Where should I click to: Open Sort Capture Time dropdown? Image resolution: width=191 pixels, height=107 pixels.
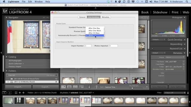(x=111, y=87)
